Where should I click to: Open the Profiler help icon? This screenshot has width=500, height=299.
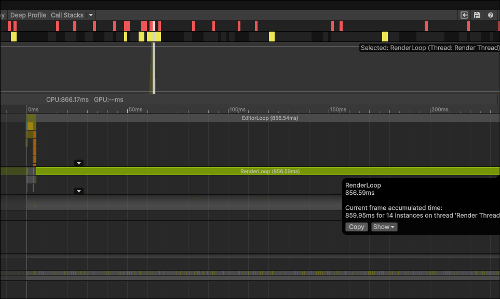pos(490,15)
